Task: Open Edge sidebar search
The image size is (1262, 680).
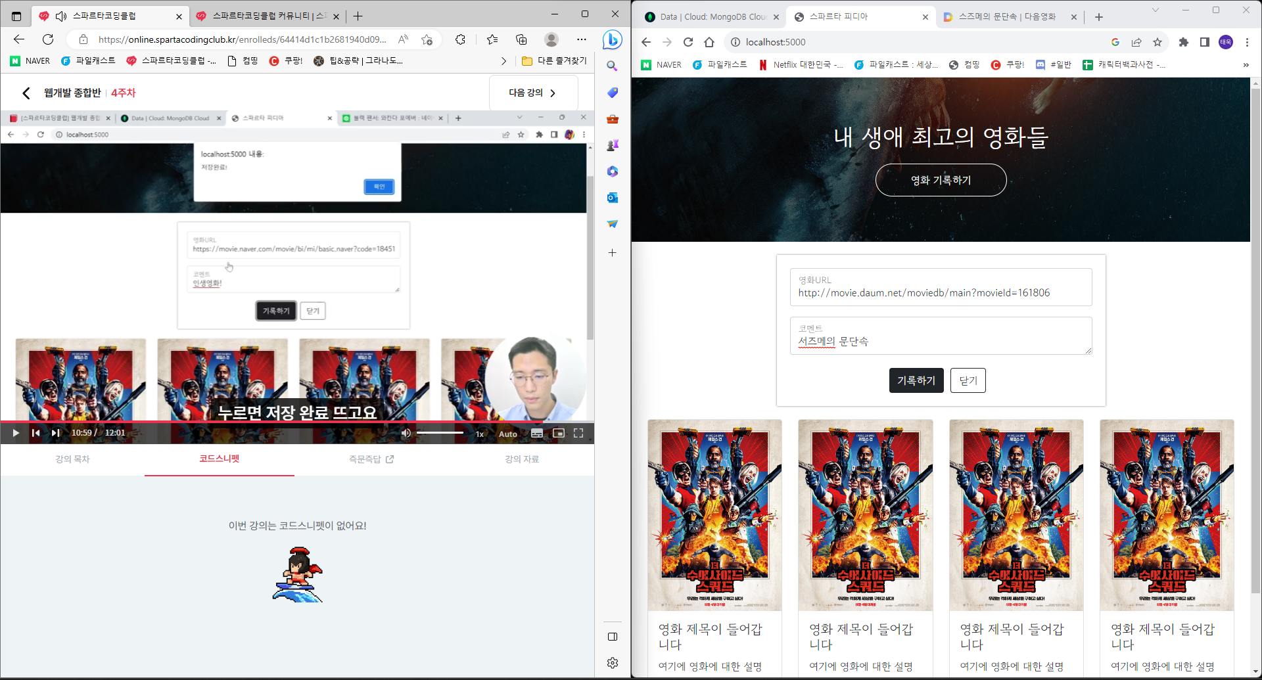Action: (x=612, y=66)
